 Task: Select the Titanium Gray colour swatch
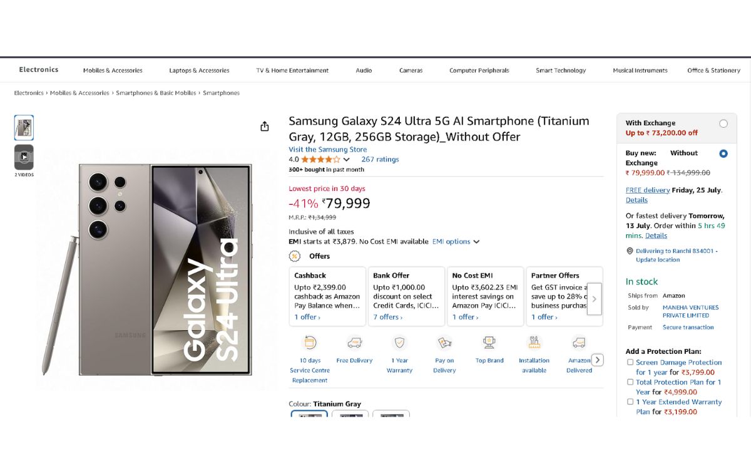click(x=309, y=415)
